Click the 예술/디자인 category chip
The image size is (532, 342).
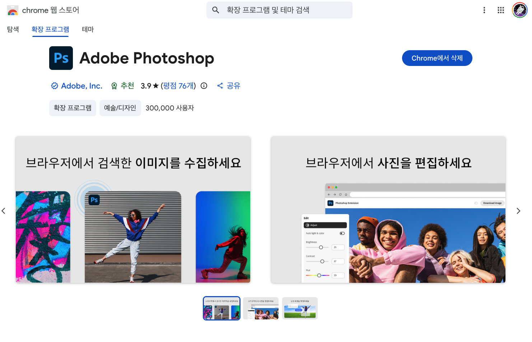tap(120, 108)
